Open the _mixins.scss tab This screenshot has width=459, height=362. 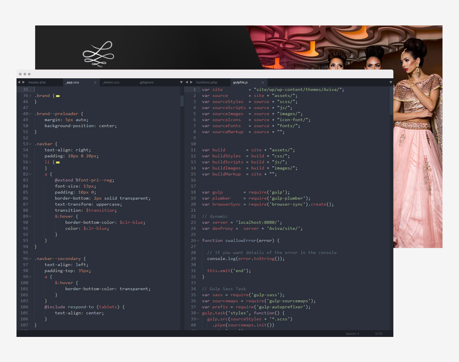(x=111, y=82)
